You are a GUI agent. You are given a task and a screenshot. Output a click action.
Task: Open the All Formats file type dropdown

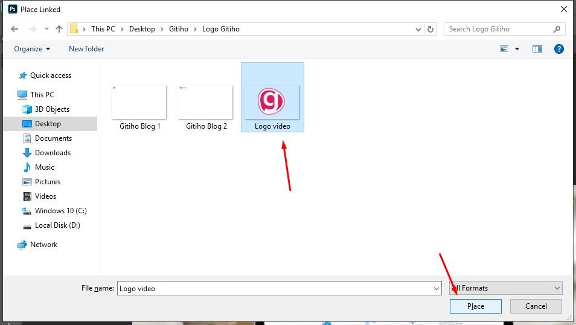coord(506,288)
